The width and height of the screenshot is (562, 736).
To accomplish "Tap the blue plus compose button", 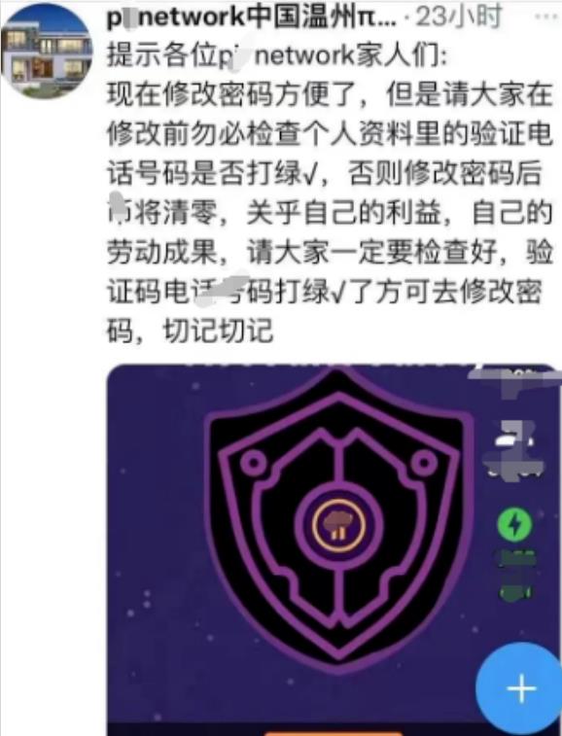I will [521, 688].
